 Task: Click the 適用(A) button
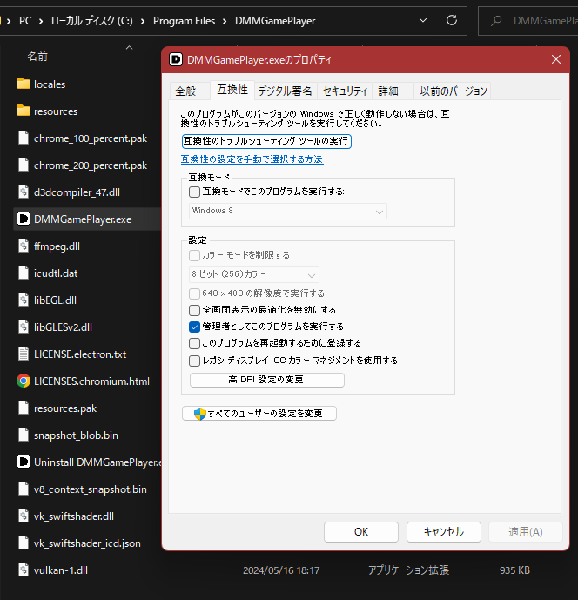(526, 532)
